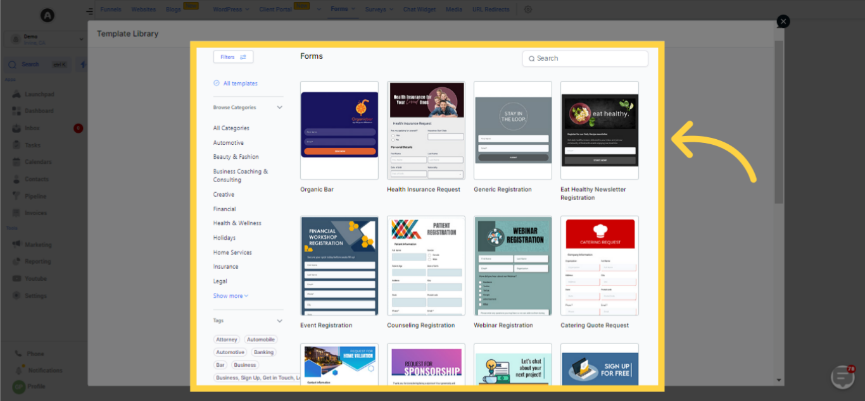Select All templates option
This screenshot has width=865, height=401.
[x=236, y=83]
